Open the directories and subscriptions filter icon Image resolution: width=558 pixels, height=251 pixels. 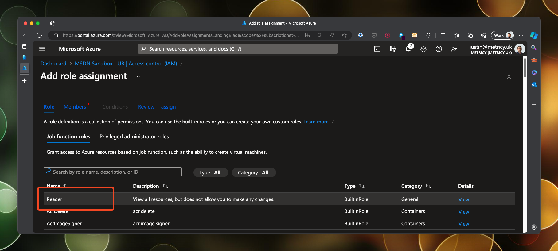(x=393, y=49)
